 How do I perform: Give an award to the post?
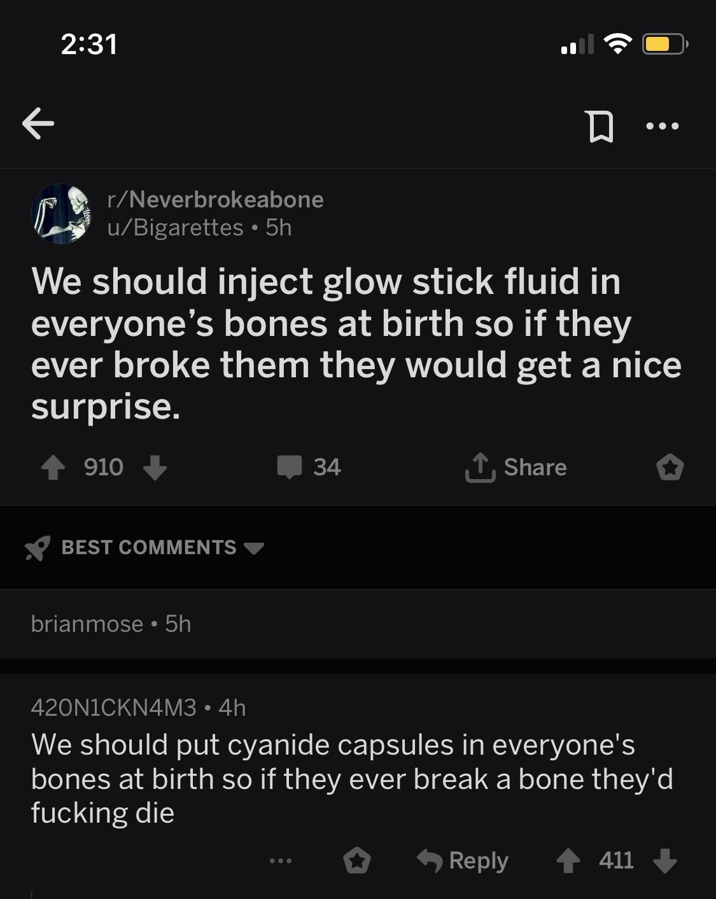[x=670, y=468]
